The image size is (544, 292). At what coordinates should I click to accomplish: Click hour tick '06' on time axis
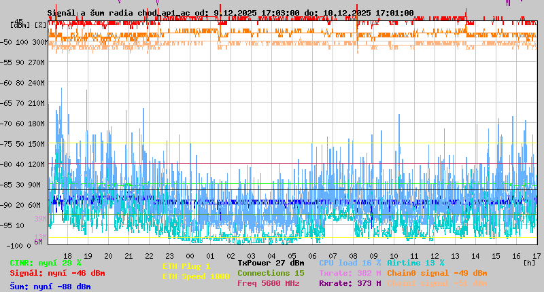coord(313,256)
